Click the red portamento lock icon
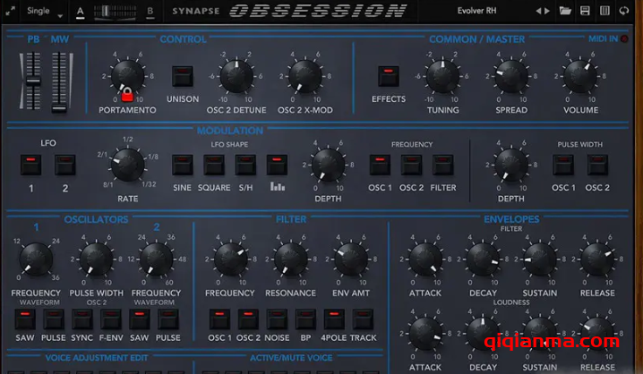This screenshot has width=643, height=374. point(128,93)
